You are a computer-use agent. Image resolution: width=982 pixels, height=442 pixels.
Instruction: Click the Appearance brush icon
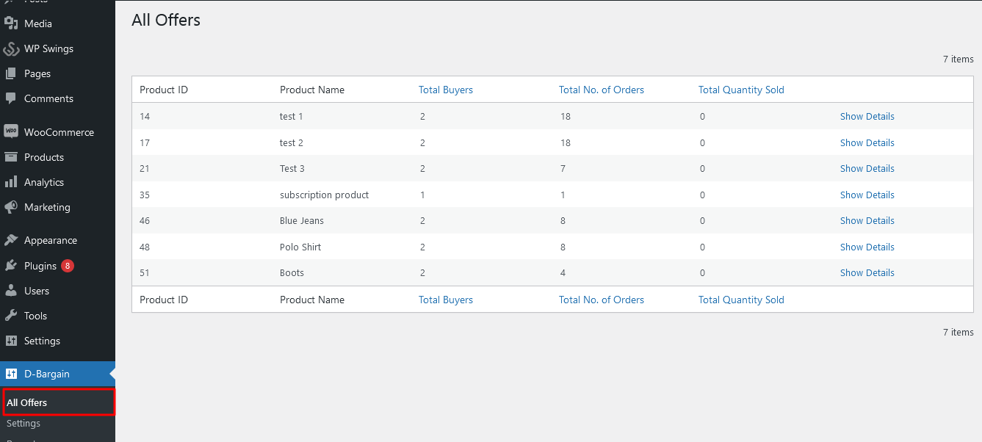click(x=12, y=239)
